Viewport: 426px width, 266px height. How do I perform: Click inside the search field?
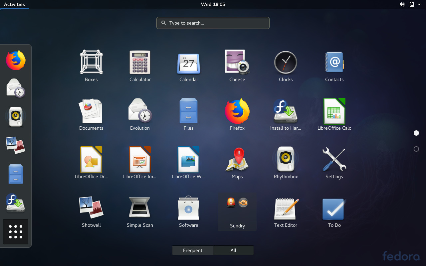tap(213, 23)
